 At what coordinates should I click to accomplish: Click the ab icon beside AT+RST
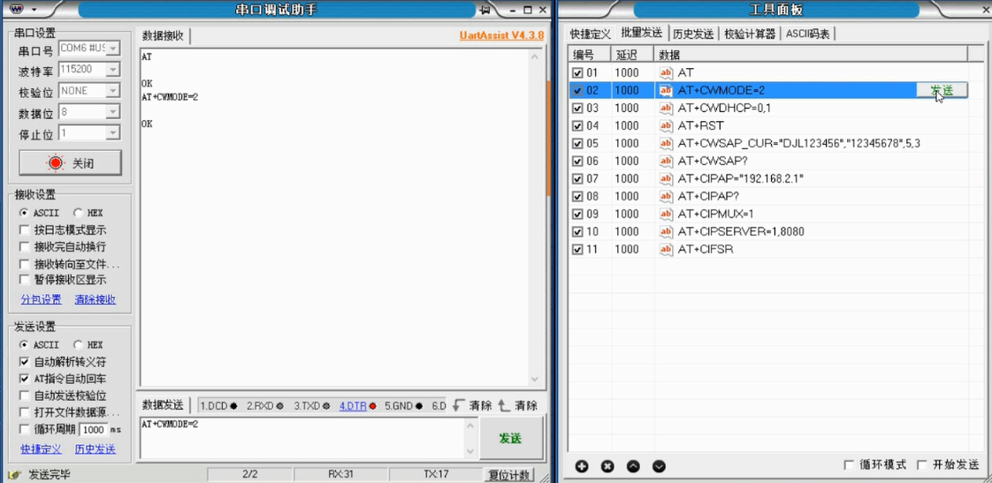click(x=666, y=125)
